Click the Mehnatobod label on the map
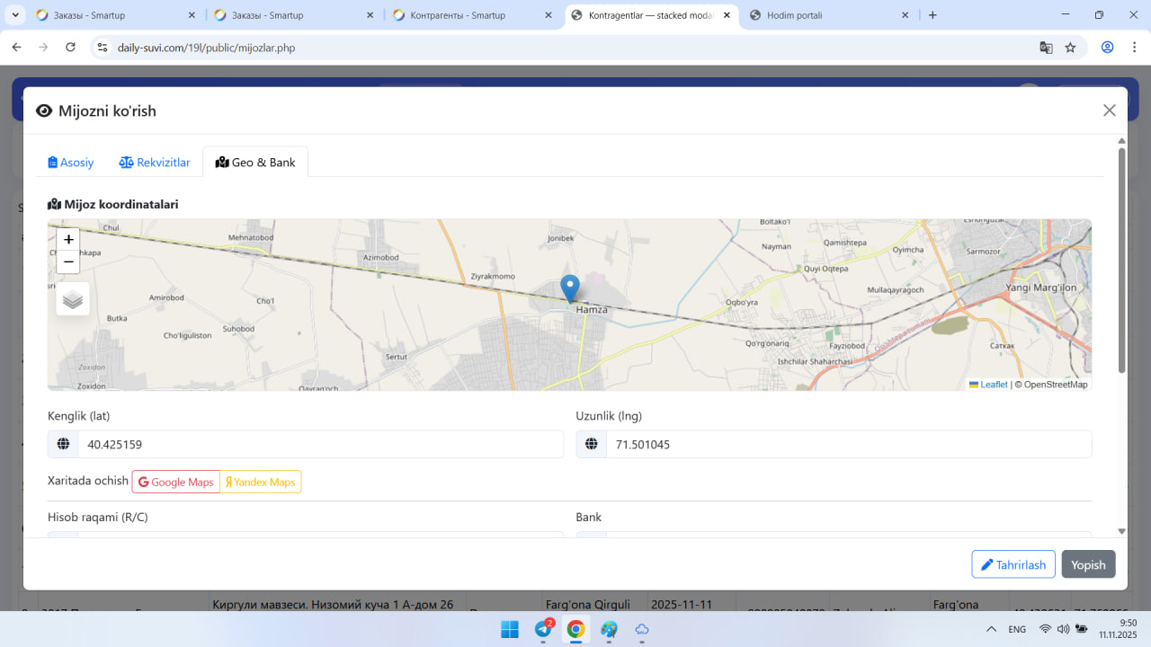 pyautogui.click(x=251, y=237)
